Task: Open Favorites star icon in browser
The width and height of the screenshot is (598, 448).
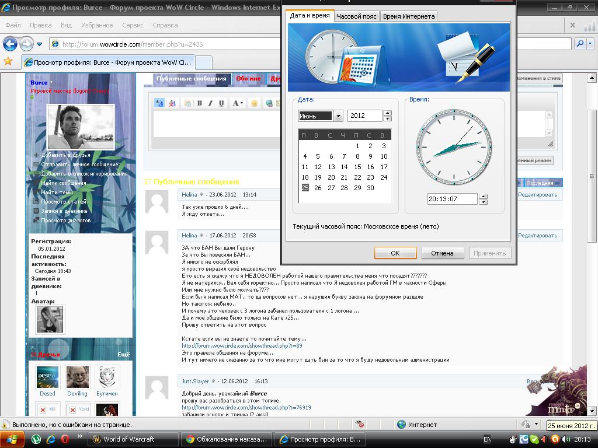Action: tap(8, 61)
